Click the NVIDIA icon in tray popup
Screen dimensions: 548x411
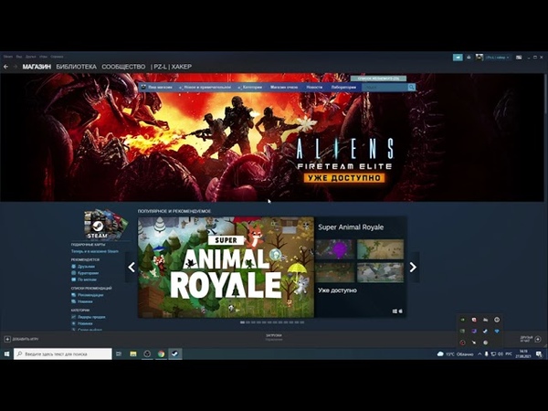462,320
